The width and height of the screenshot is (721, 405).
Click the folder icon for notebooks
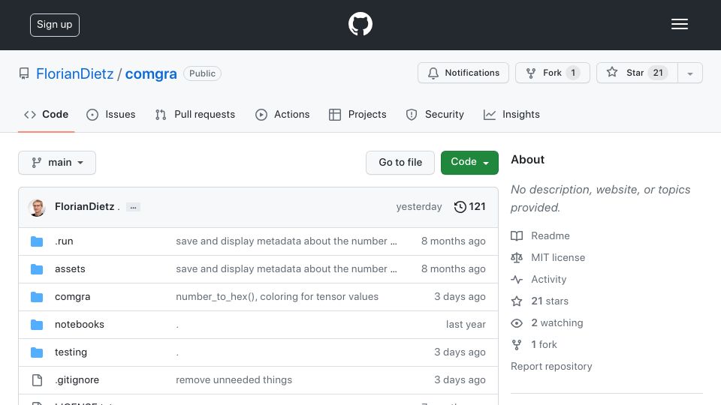coord(37,325)
